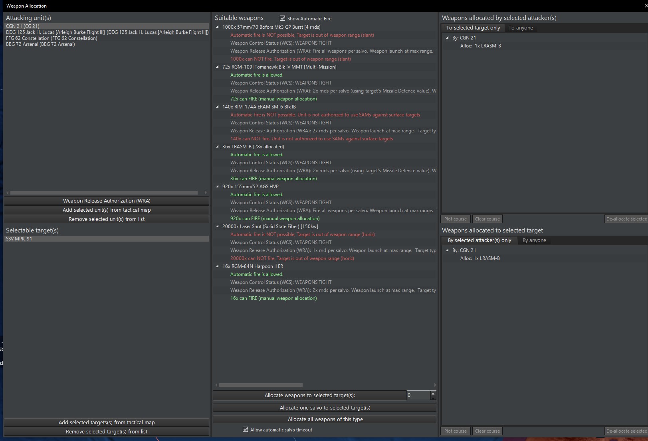Collapse the 36x LRASM-B weapon entry
This screenshot has width=648, height=441.
tap(218, 147)
